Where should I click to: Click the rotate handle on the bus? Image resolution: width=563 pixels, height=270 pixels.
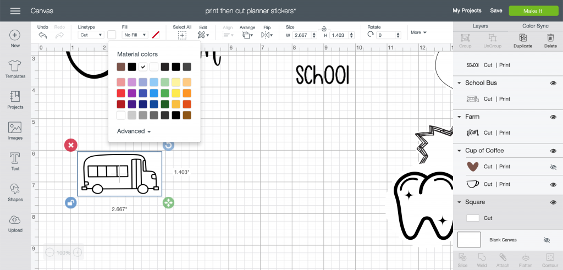168,145
